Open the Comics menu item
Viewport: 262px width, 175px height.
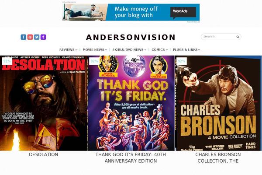point(159,50)
